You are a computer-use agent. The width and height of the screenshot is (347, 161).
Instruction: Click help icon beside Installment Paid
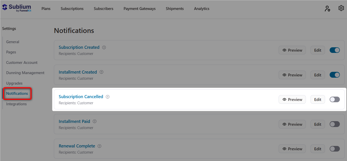click(94, 121)
